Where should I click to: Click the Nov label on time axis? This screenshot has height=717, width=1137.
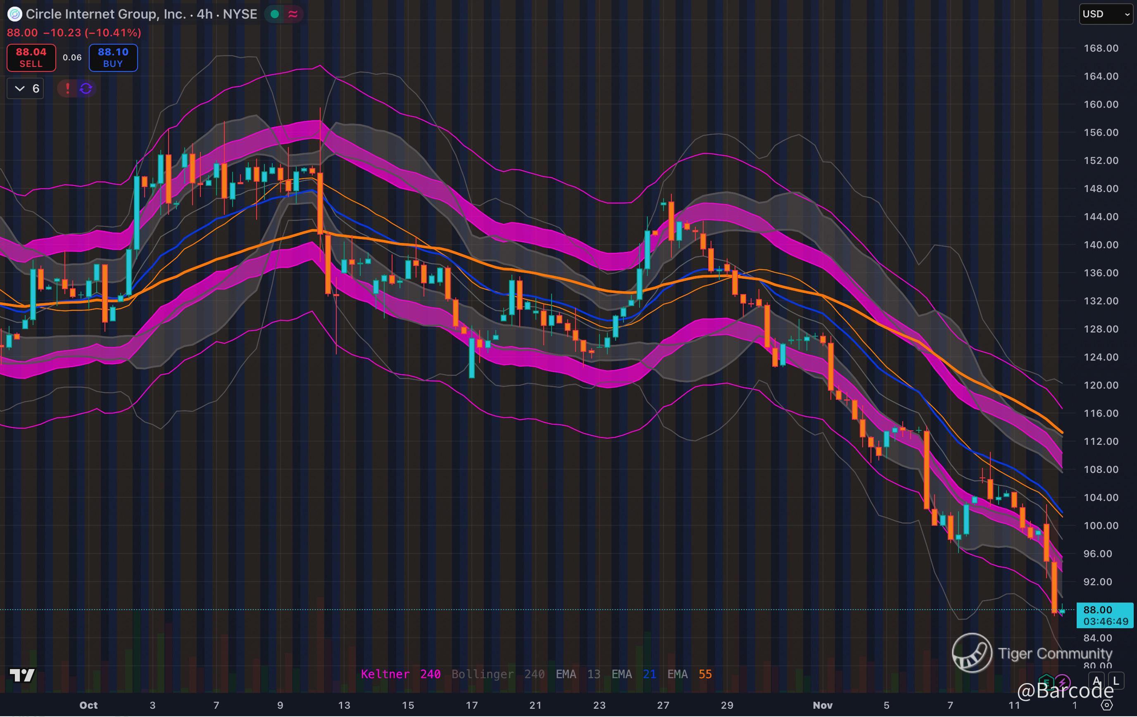point(823,705)
